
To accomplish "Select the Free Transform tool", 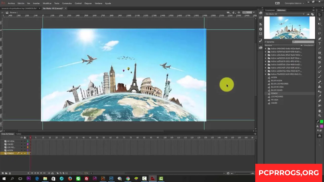I will (x=319, y=24).
